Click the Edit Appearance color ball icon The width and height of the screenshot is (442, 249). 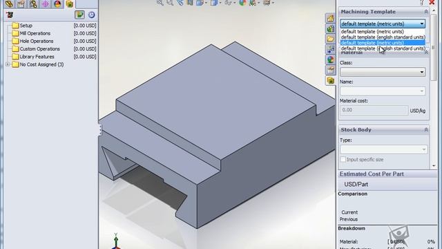pos(242,3)
